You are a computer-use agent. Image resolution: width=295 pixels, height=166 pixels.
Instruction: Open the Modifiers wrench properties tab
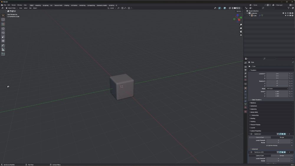[245, 91]
